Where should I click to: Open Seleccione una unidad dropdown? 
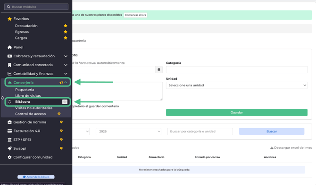click(237, 85)
